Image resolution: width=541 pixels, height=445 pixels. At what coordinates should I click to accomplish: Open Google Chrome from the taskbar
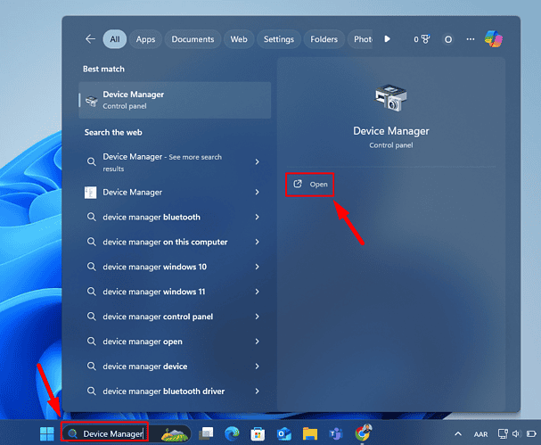[362, 433]
